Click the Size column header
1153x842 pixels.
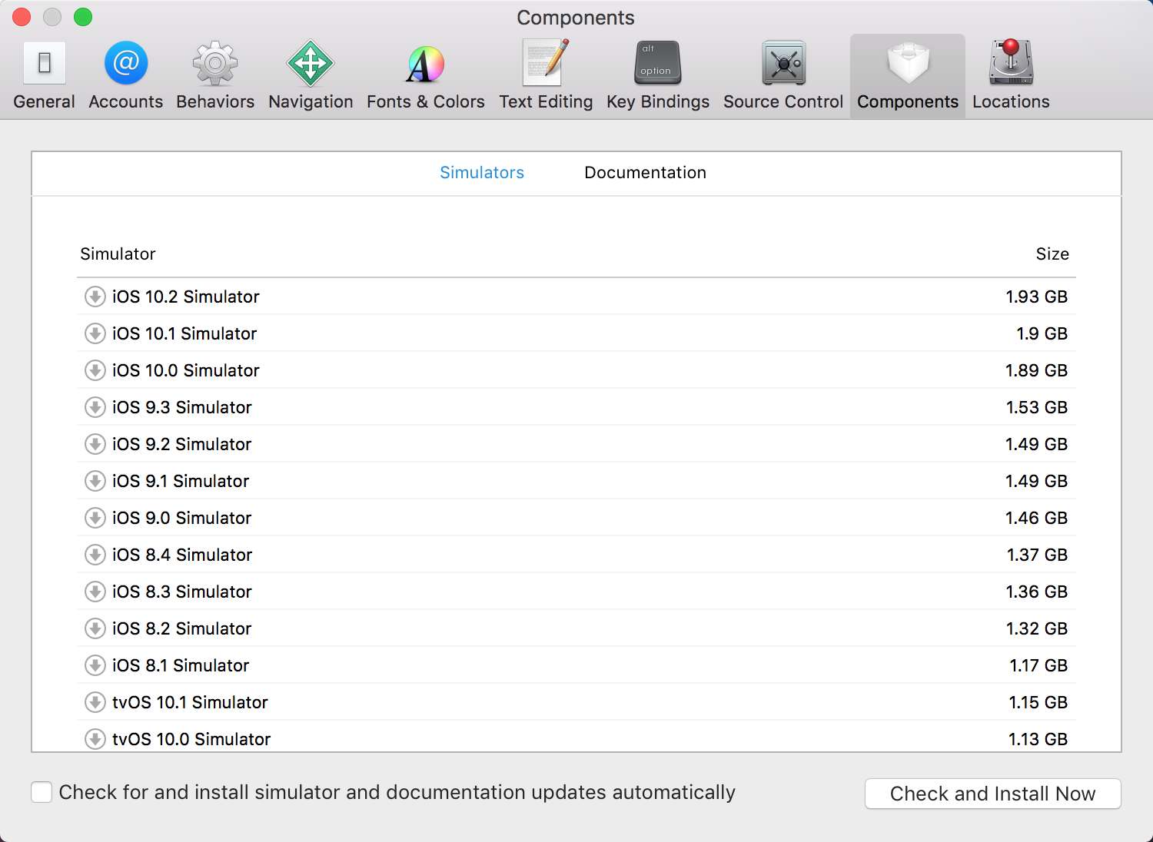1052,254
